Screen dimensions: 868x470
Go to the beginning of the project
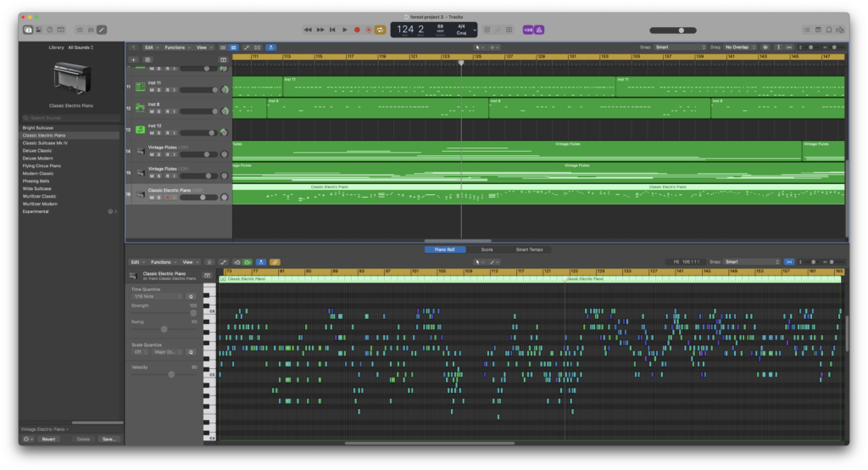point(332,30)
